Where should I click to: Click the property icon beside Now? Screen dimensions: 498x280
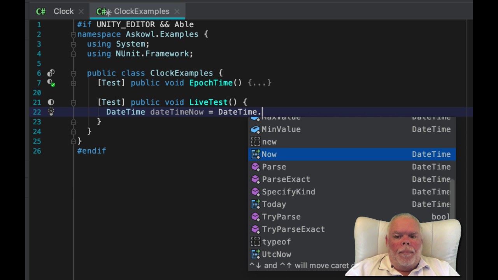coord(255,154)
